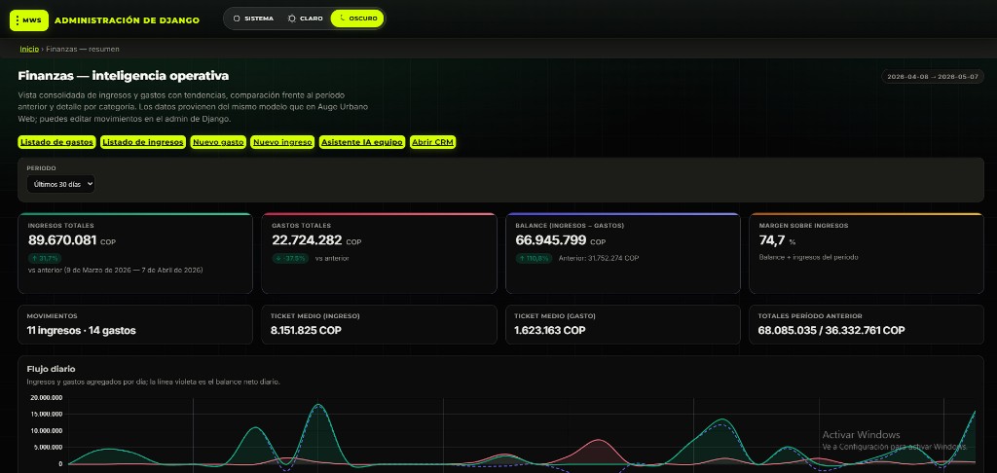Select the Sistema theme option
Image resolution: width=997 pixels, height=473 pixels.
[253, 18]
